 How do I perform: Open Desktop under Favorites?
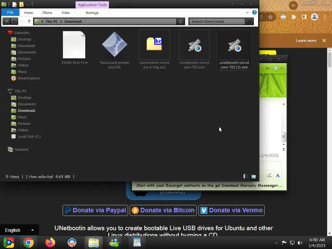point(24,39)
